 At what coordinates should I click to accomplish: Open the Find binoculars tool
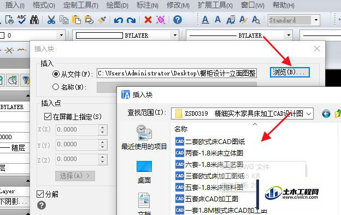pyautogui.click(x=34, y=20)
